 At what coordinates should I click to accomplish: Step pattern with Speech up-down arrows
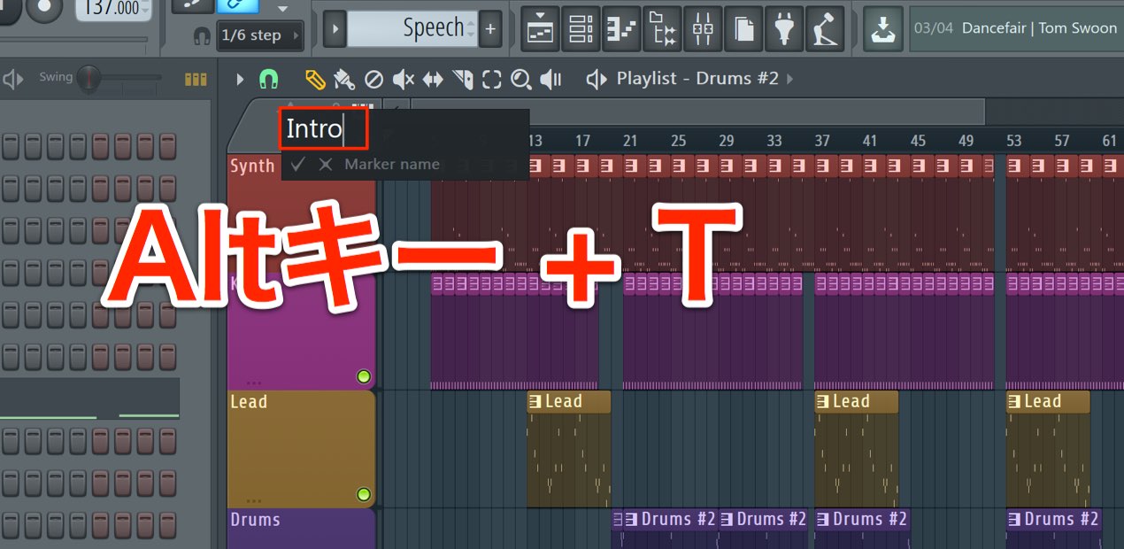tap(471, 29)
